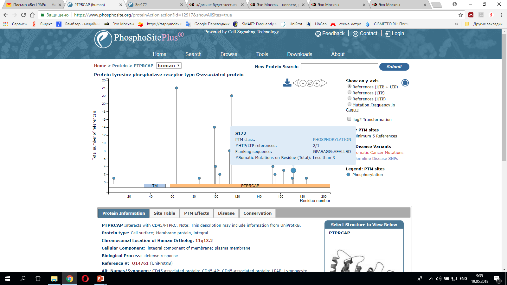The width and height of the screenshot is (507, 285).
Task: Pan the plot left with arrow icon
Action: point(296,83)
